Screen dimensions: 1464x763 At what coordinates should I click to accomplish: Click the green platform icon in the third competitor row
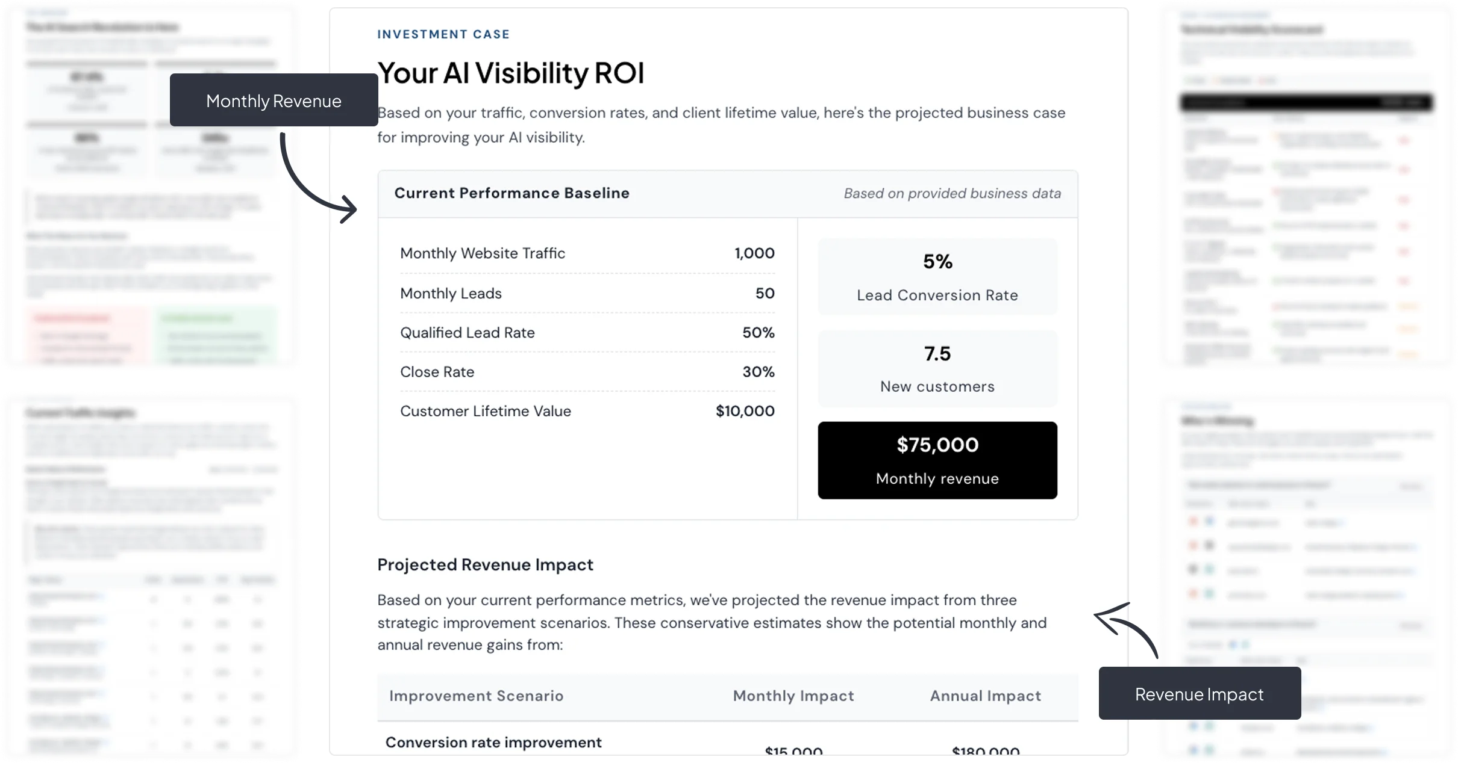pyautogui.click(x=1209, y=570)
